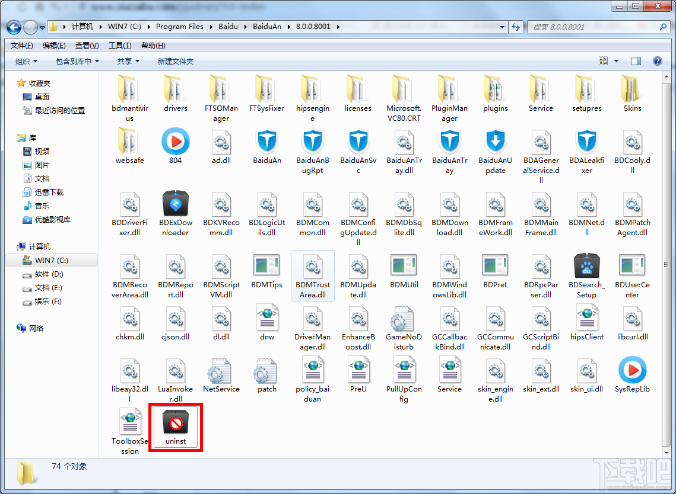Open the 文件(F) menu
The image size is (676, 494).
[21, 46]
